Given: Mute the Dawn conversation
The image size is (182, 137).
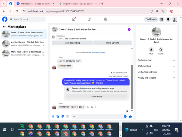Looking at the screenshot, I should pos(151,50).
